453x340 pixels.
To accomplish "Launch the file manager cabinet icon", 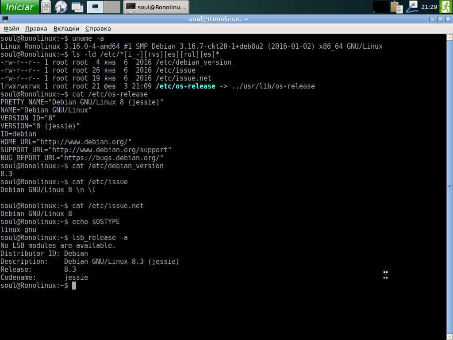I will [46, 7].
